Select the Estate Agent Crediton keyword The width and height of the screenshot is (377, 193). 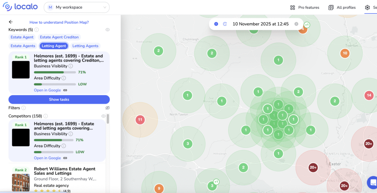[x=59, y=37]
